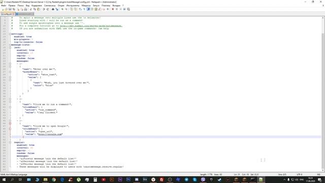Click the Close All toolbar icon

[x=22, y=9]
